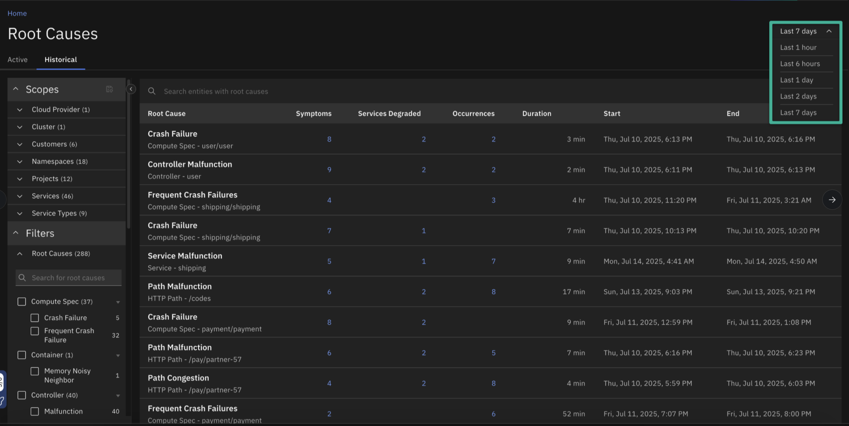The image size is (849, 426).
Task: Choose Last 6 hours from time range
Action: point(800,64)
